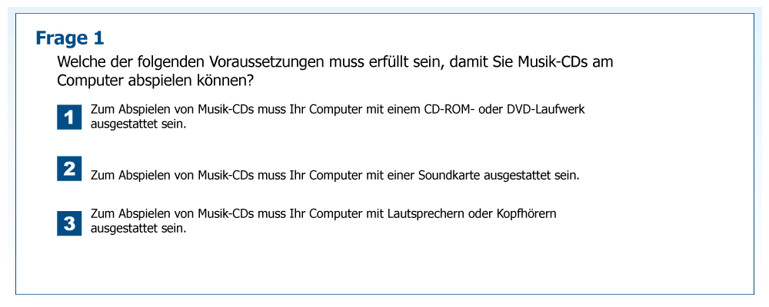Click the question line starting with "Welche der folgenden"
This screenshot has width=769, height=307.
(x=335, y=62)
